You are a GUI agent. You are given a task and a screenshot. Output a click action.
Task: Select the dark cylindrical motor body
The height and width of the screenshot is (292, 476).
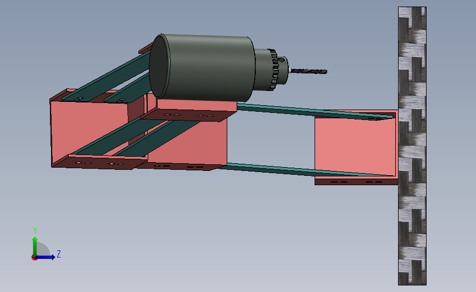[203, 68]
